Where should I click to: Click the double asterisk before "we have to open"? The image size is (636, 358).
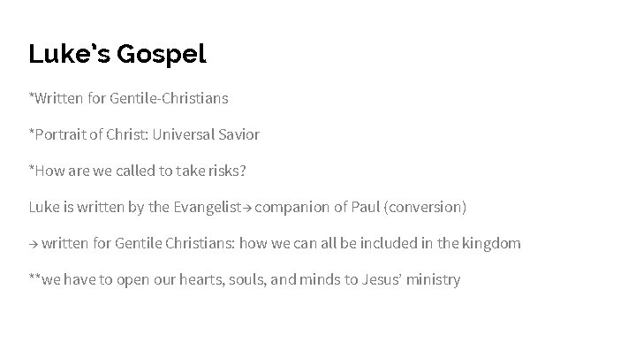(x=34, y=278)
